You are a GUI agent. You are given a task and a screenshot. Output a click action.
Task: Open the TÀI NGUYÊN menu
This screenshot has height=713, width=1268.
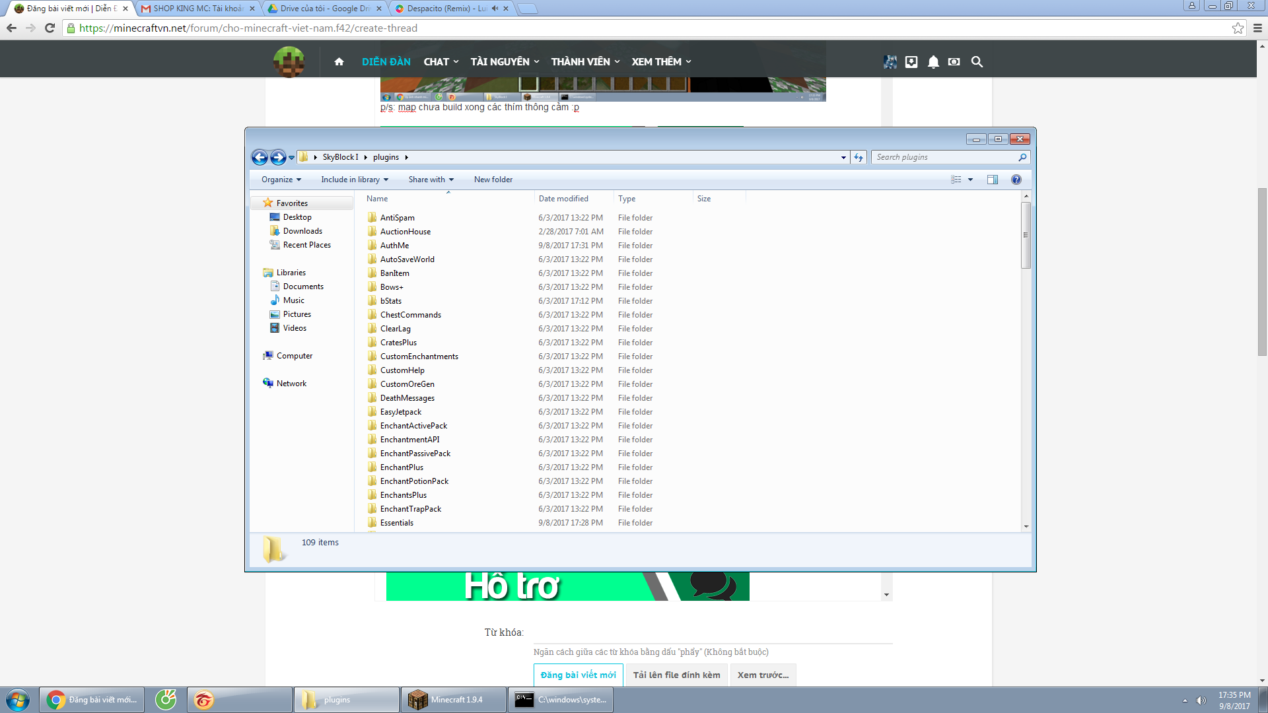[505, 61]
